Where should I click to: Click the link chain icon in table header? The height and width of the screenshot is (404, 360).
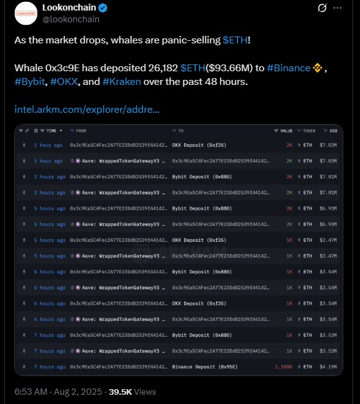27,131
